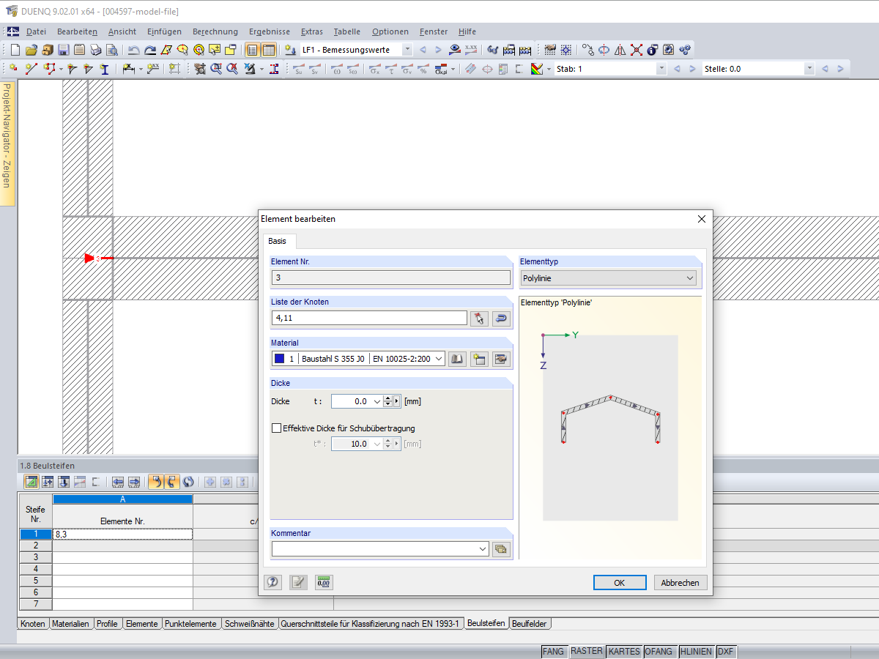Toggle the OFANG status bar button
Viewport: 879px width, 659px height.
click(x=660, y=651)
